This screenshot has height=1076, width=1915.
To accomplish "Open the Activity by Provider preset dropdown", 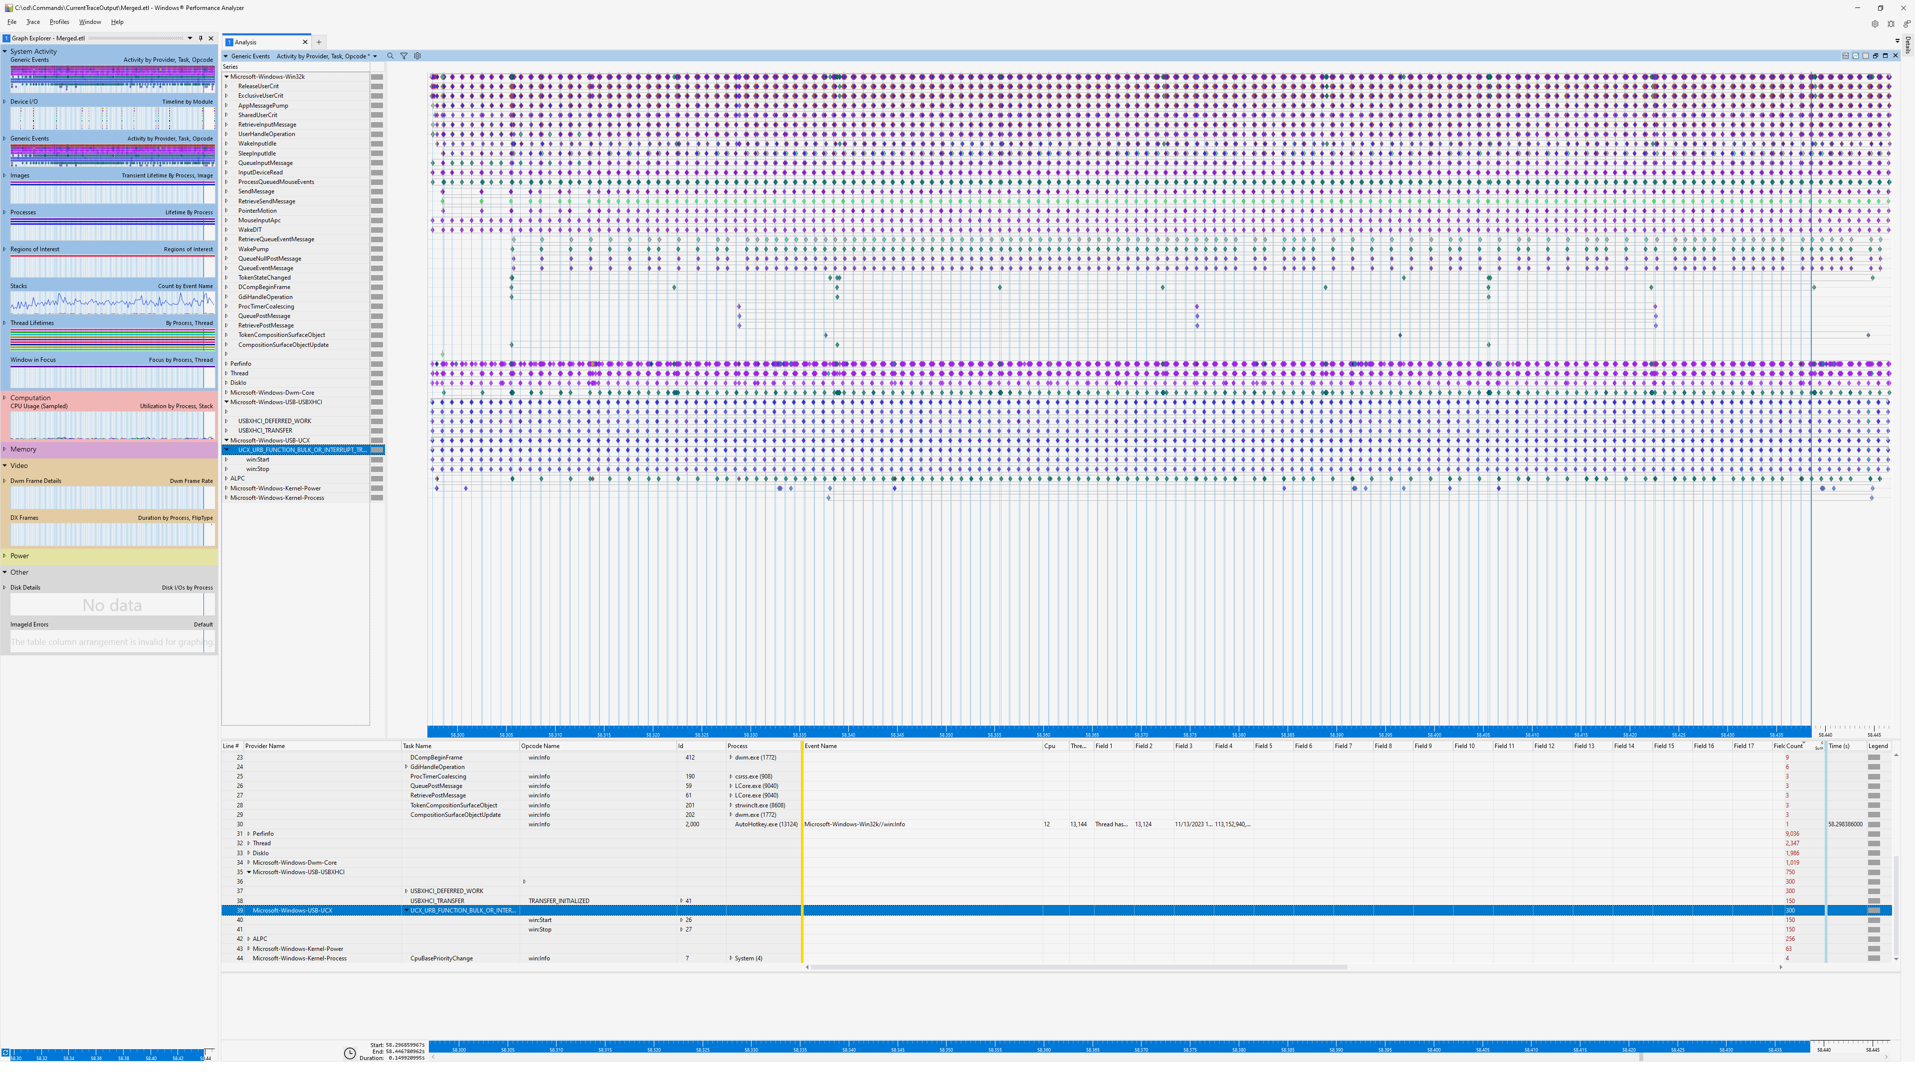I will click(375, 56).
